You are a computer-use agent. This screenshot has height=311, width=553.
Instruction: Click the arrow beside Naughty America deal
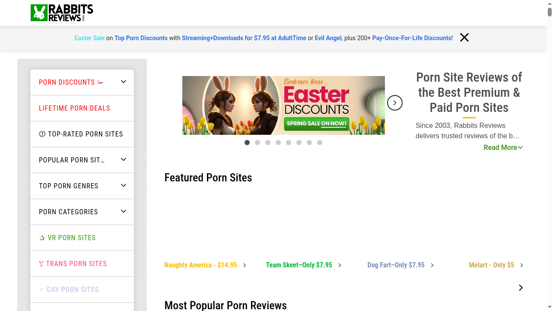[245, 265]
